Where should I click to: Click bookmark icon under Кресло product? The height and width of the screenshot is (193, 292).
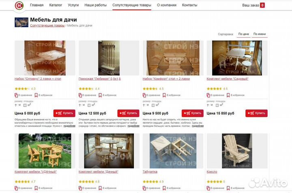[228, 188]
